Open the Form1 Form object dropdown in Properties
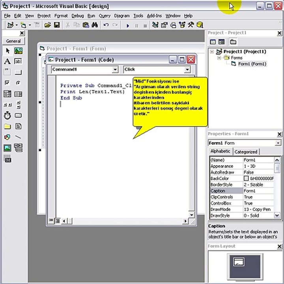 (x=278, y=143)
